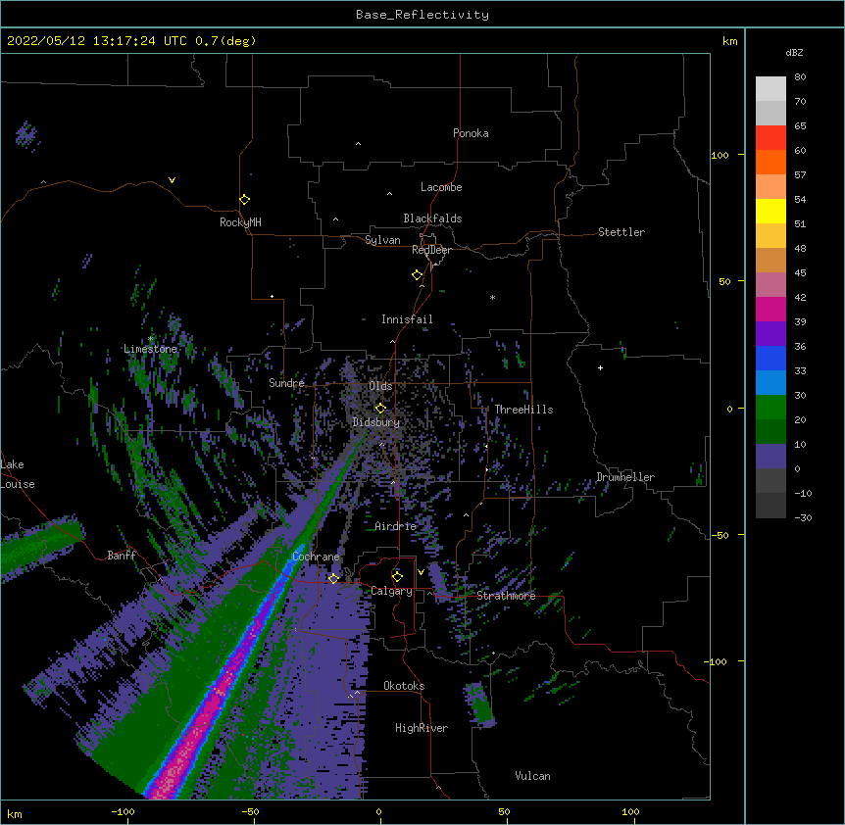This screenshot has height=825, width=845.
Task: Select the ThreeHills label
Action: [523, 410]
